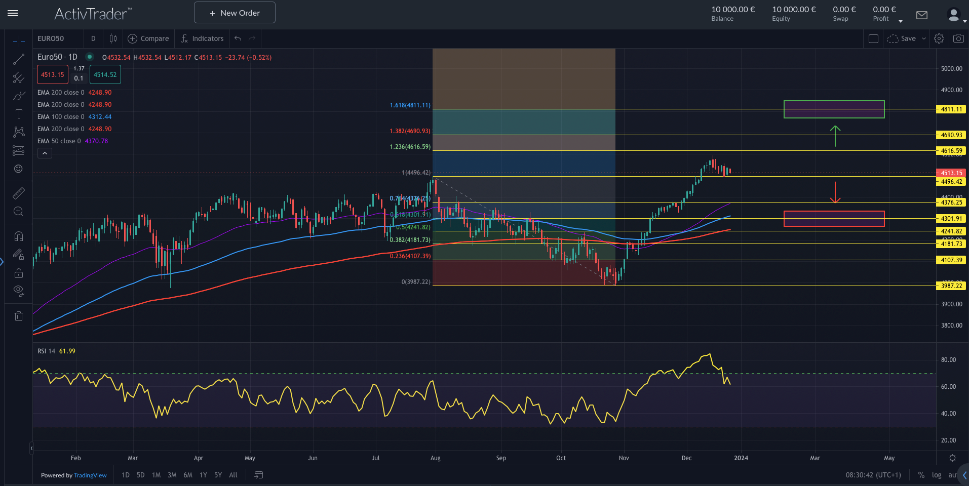
Task: Open the emoji sticker tool
Action: tap(19, 169)
